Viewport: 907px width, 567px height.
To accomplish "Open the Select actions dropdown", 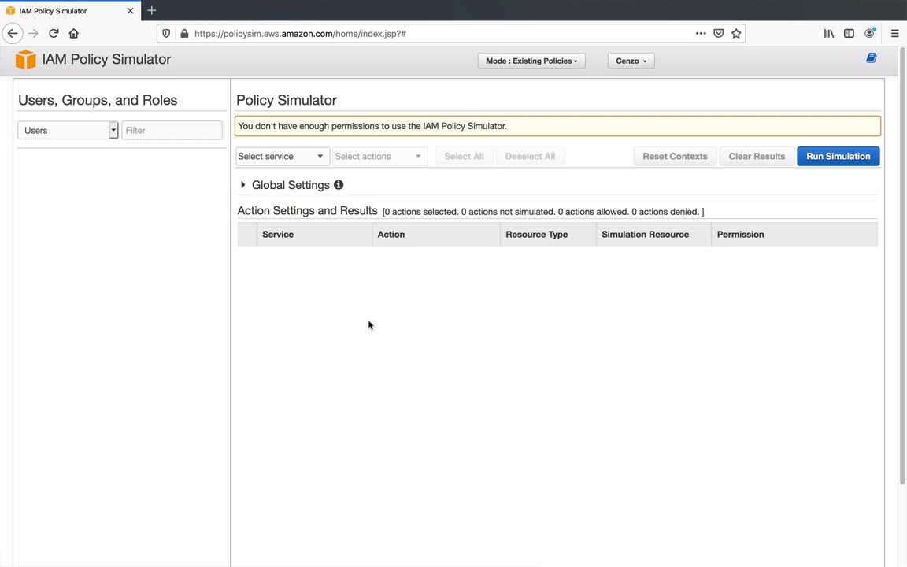I will (380, 156).
